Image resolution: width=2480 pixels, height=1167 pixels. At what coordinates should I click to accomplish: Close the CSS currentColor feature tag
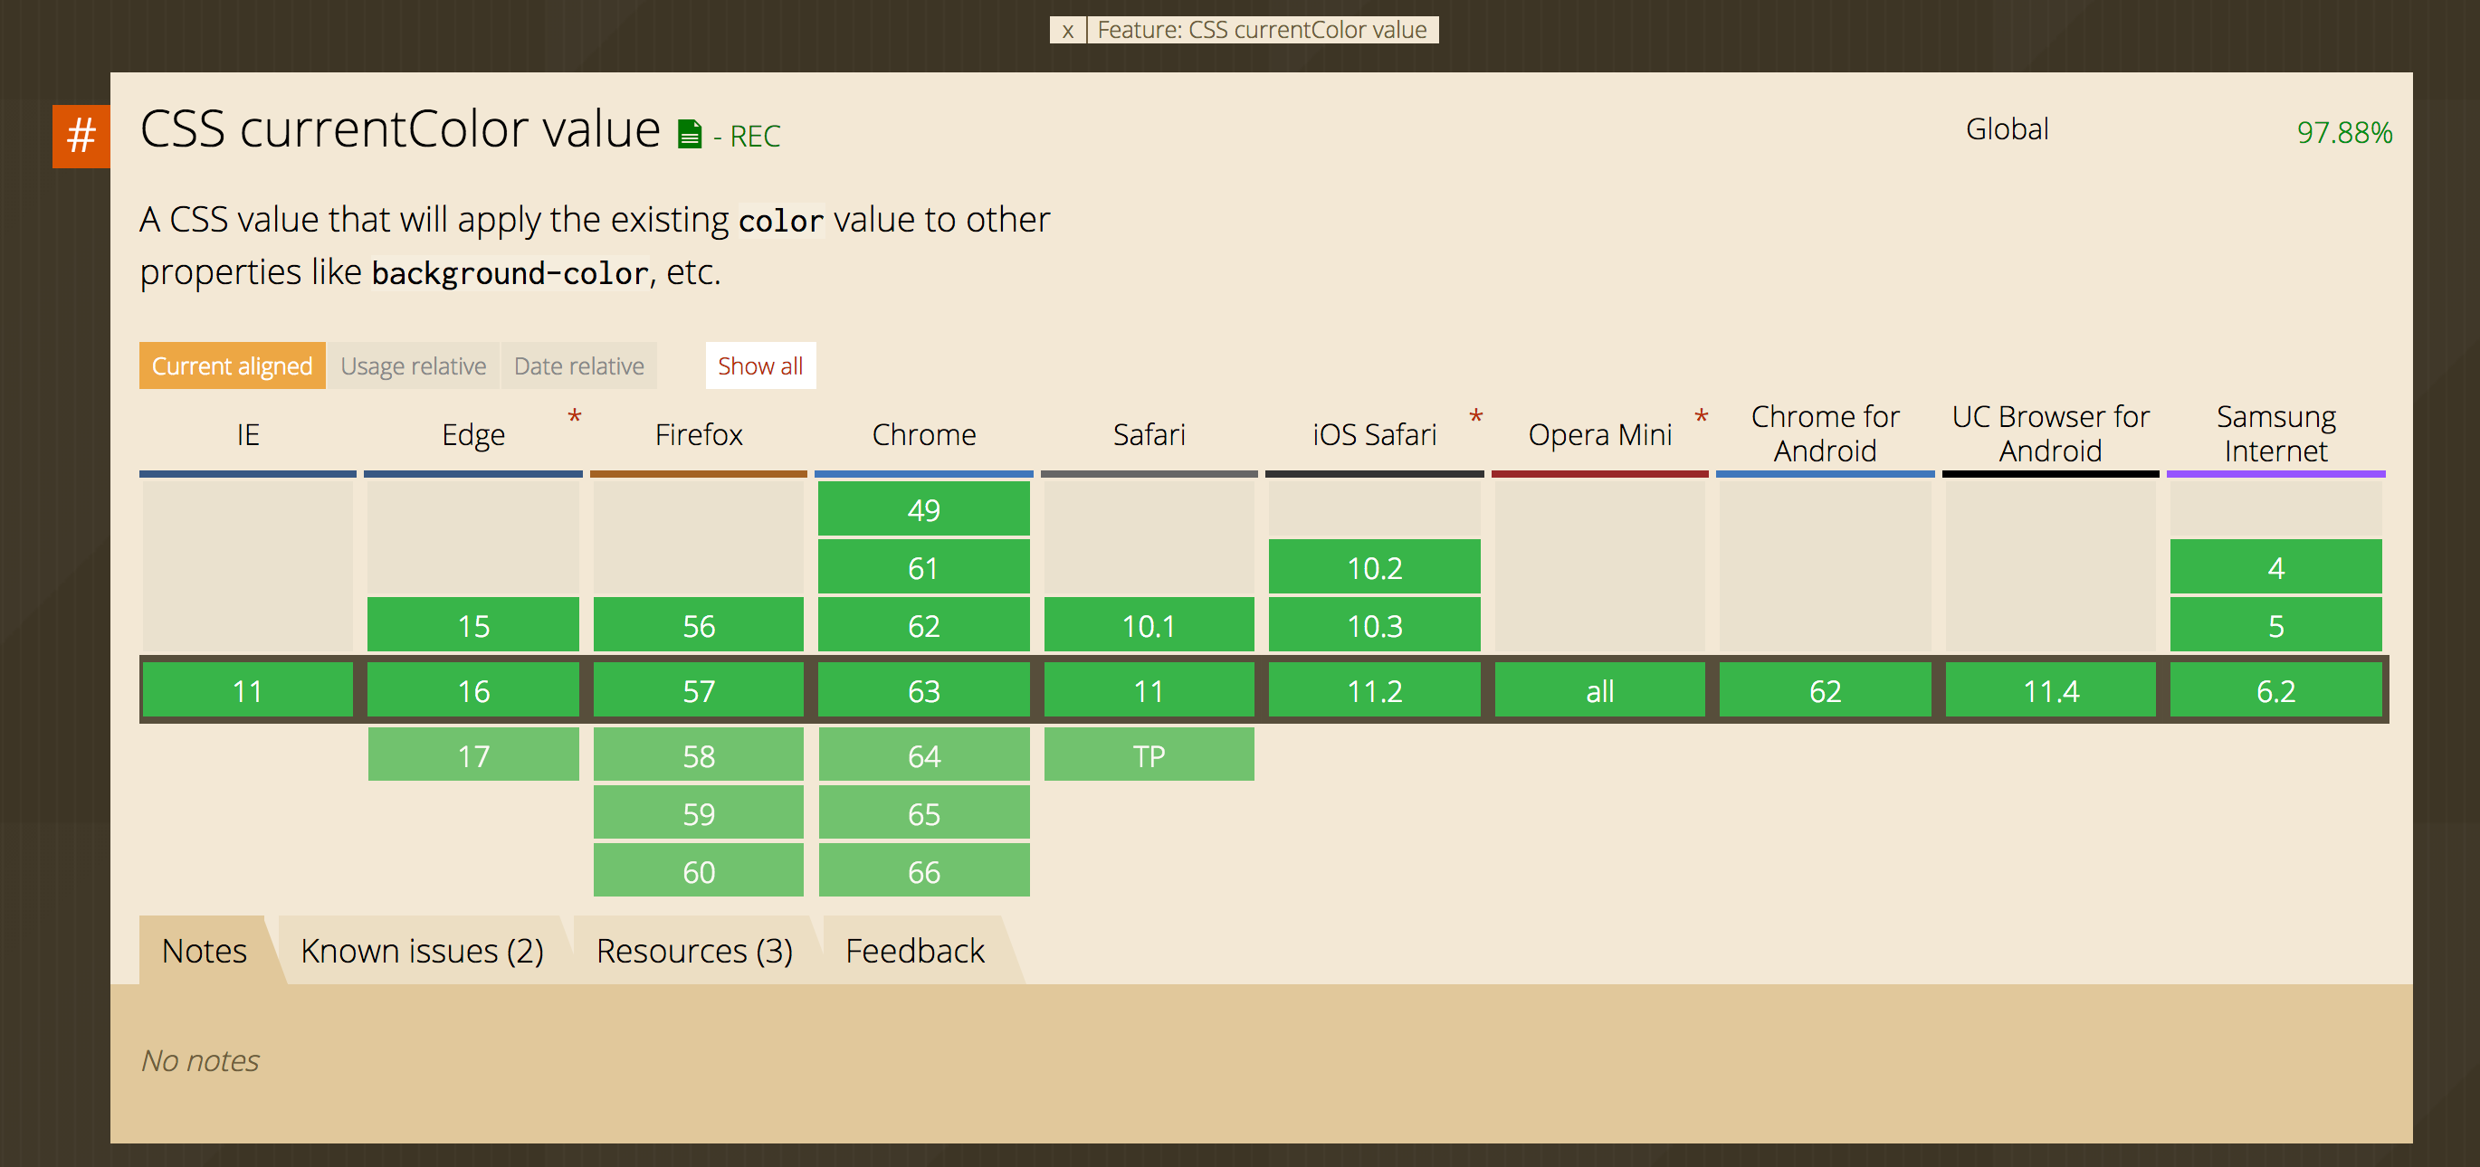click(x=1069, y=30)
